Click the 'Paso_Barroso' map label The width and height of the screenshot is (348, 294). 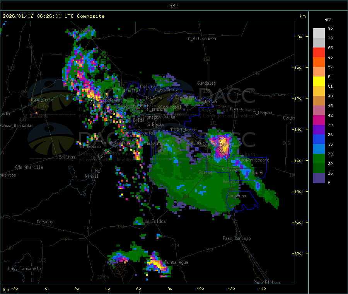237,239
